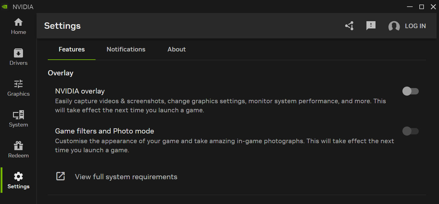Open the Graphics settings page

[18, 88]
